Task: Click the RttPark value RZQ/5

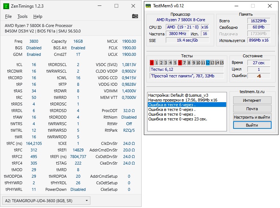Action: point(129,130)
